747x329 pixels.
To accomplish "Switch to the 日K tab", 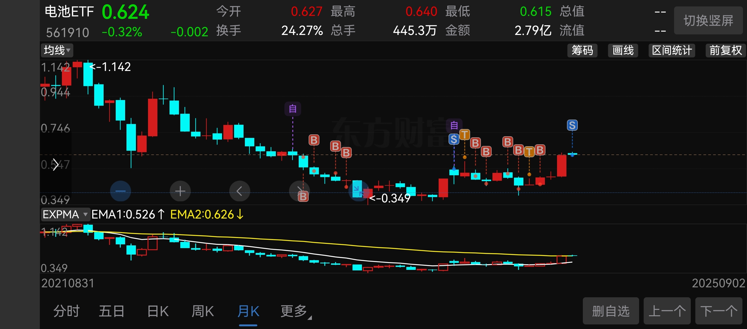I will tap(158, 311).
